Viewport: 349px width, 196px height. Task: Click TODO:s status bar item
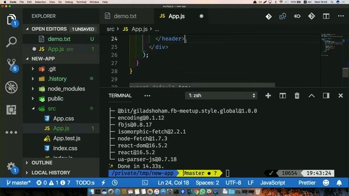point(85,183)
